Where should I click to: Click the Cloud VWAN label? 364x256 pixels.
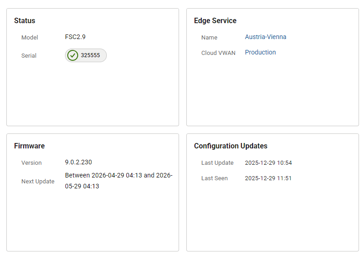coord(218,53)
